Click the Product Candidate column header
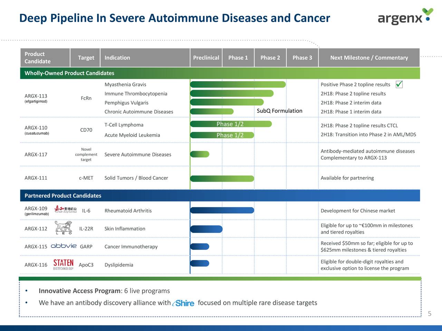Viewport: 442px width, 331px height. pyautogui.click(x=45, y=58)
